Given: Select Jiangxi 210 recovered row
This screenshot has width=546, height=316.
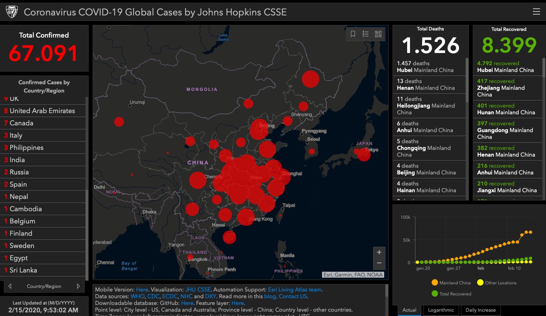Looking at the screenshot, I should (508, 187).
